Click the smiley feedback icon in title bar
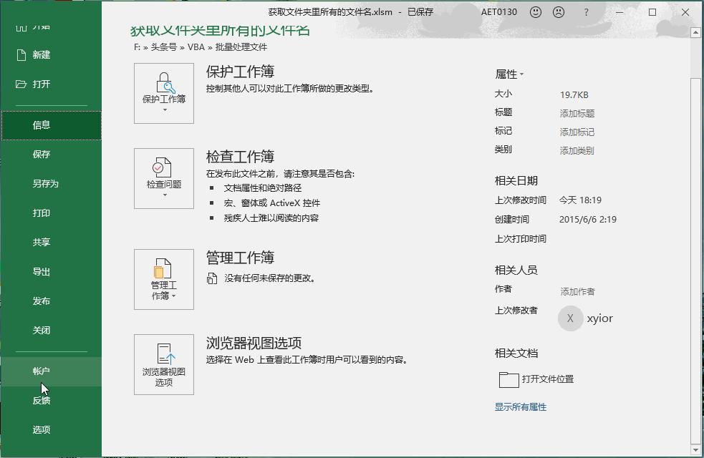Image resolution: width=704 pixels, height=458 pixels. 534,12
